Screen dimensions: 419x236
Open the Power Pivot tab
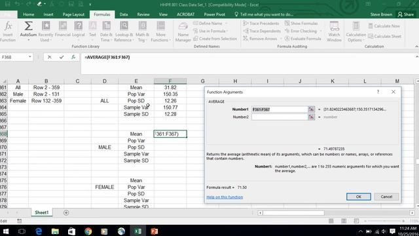tap(214, 14)
